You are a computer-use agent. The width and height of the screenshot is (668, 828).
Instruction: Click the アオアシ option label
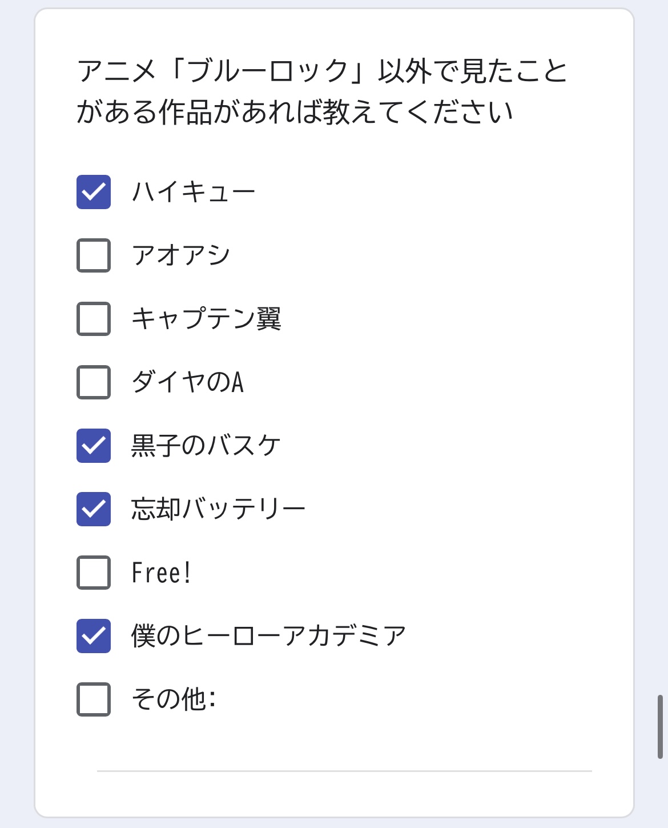click(181, 255)
